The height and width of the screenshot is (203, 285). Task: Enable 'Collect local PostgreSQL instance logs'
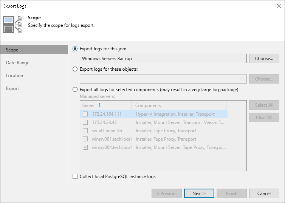tap(75, 177)
